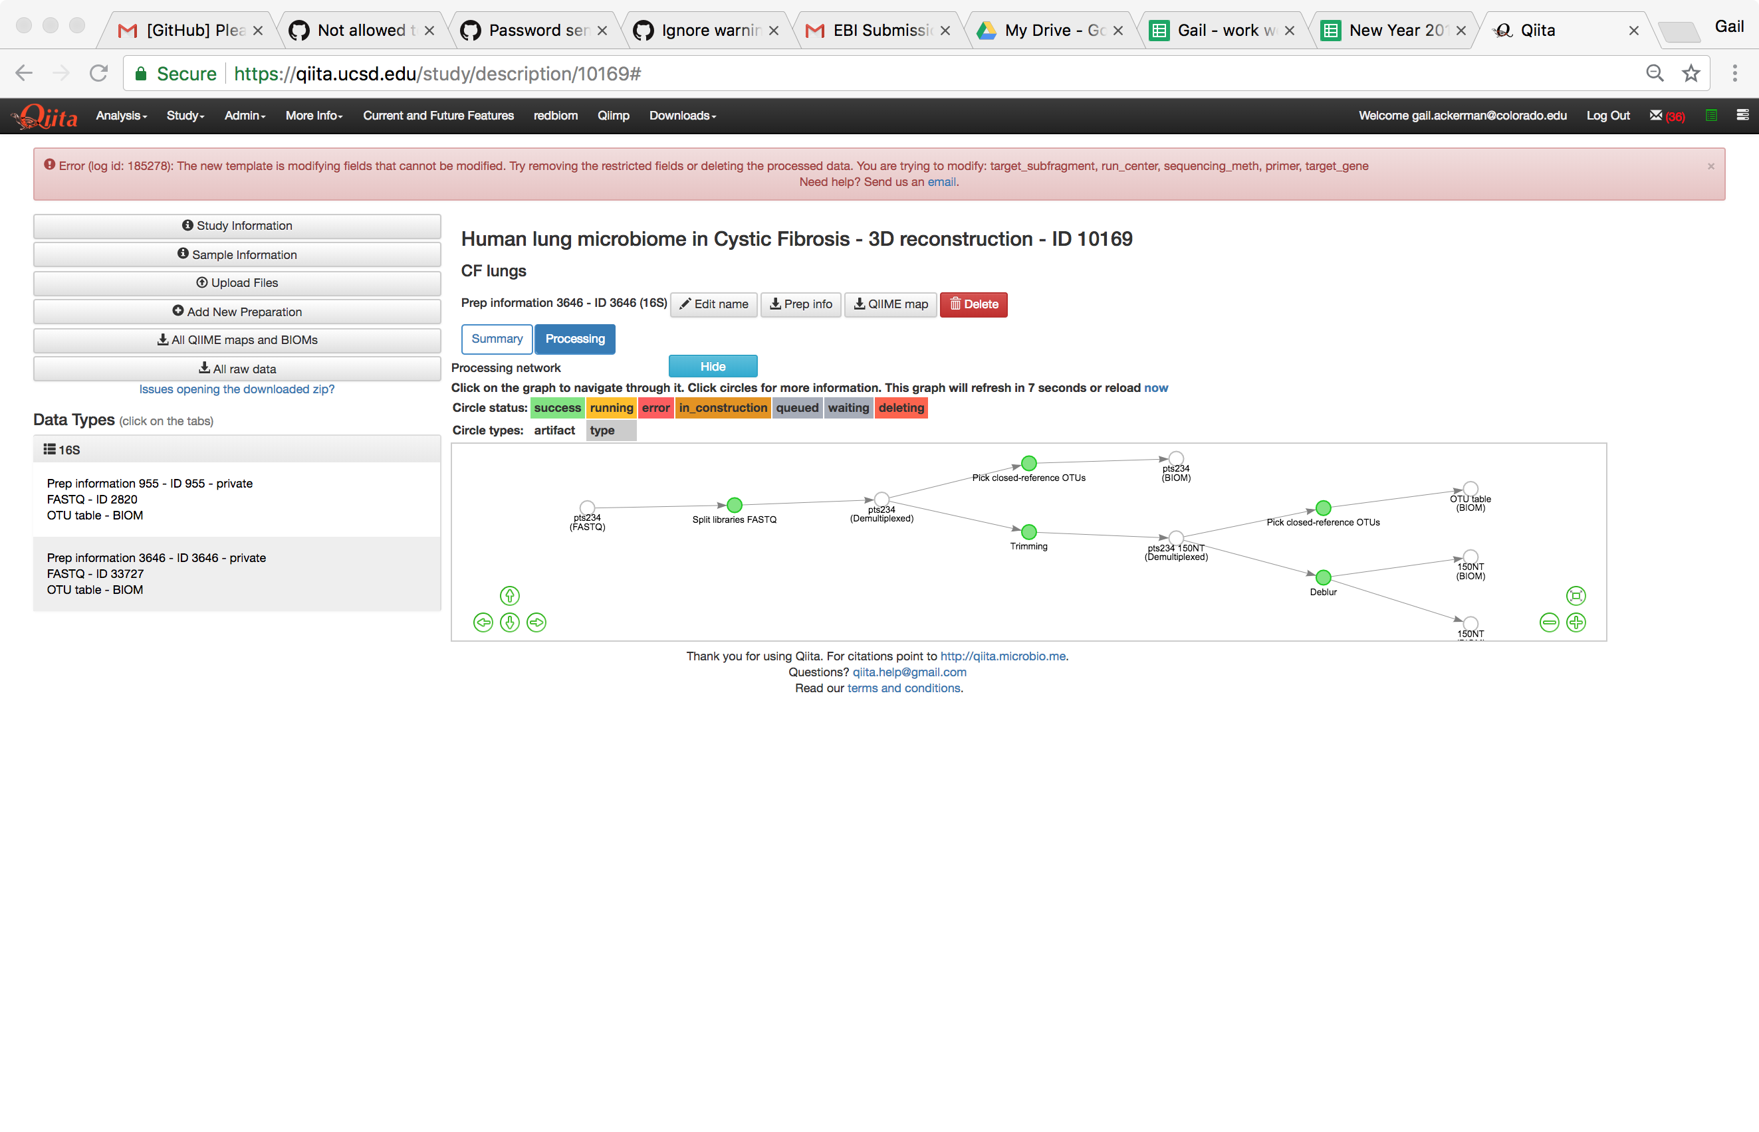The image size is (1759, 1132).
Task: Open the messages envelope icon
Action: pyautogui.click(x=1655, y=116)
